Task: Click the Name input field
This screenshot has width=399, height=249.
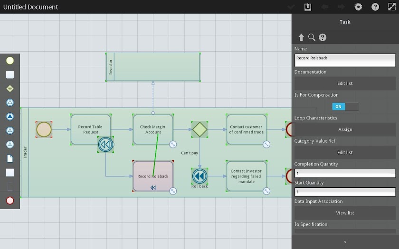Action: point(345,61)
